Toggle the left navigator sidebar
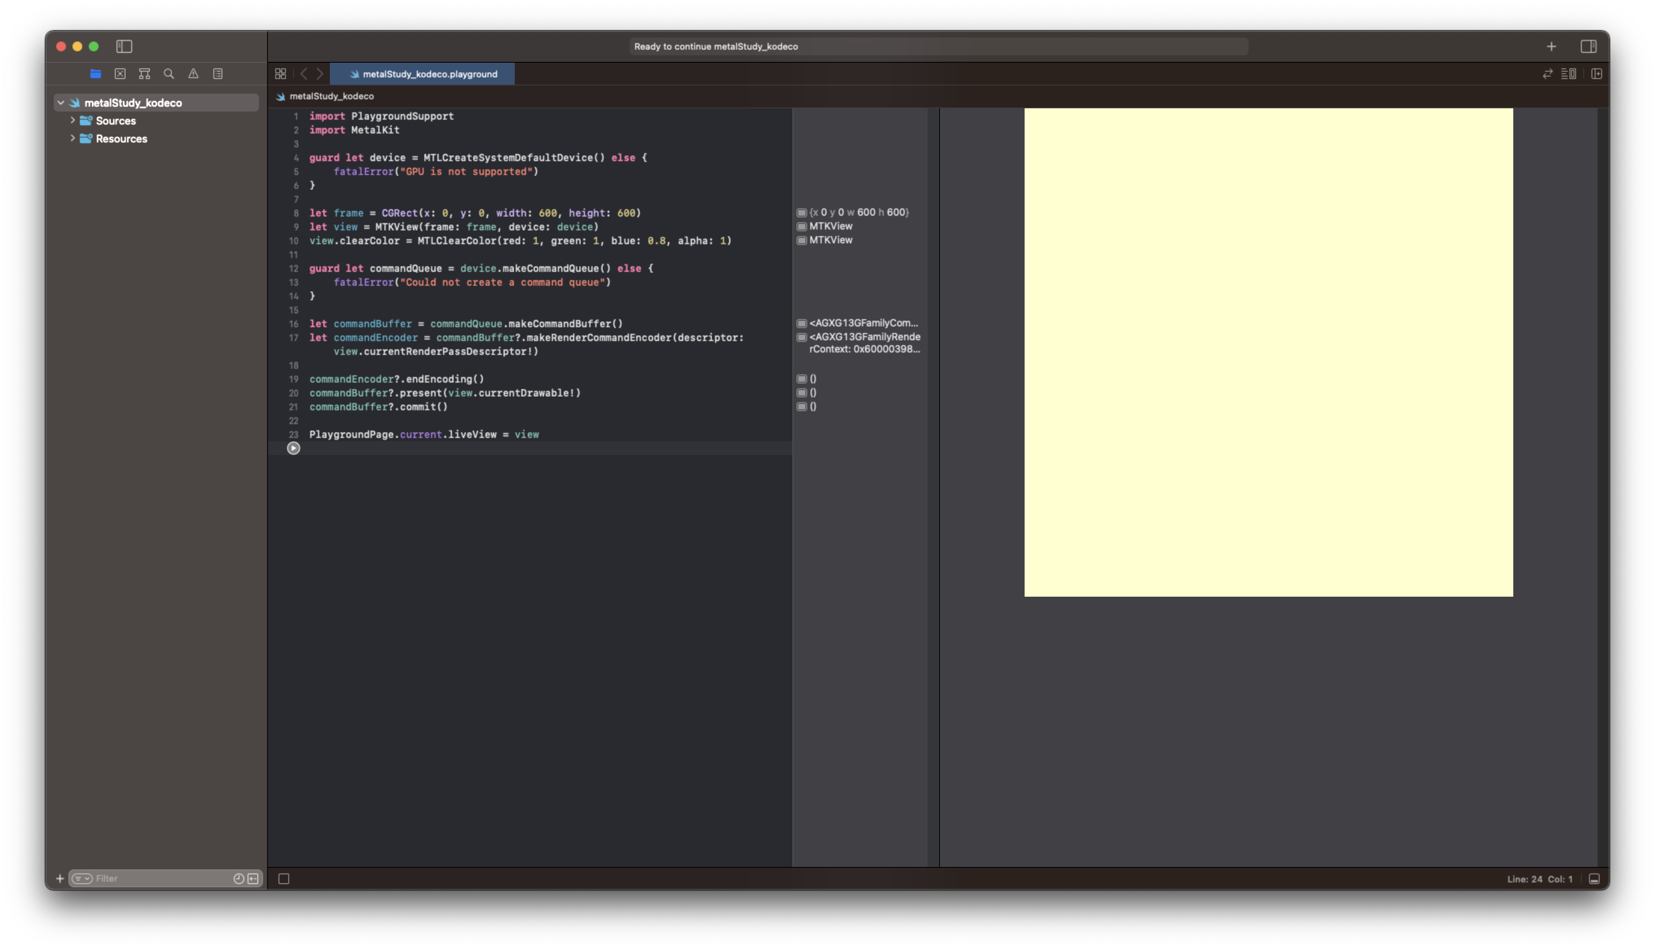Image resolution: width=1655 pixels, height=950 pixels. tap(124, 46)
